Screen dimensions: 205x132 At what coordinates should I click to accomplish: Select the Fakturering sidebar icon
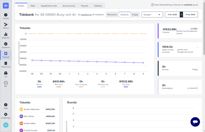coord(6,64)
